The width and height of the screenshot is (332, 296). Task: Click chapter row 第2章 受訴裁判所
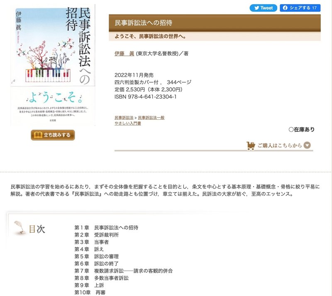coord(96,235)
